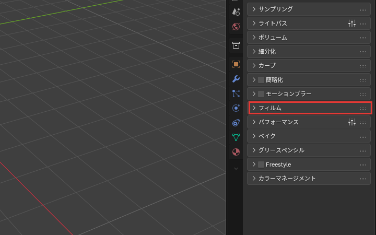Click the down chevron below the properties tabs
376x235 pixels.
tap(236, 169)
